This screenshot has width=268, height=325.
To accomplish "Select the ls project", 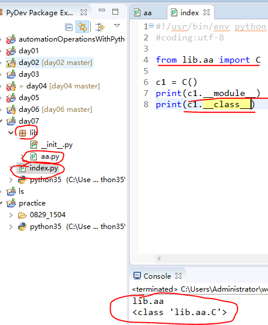I will (21, 191).
